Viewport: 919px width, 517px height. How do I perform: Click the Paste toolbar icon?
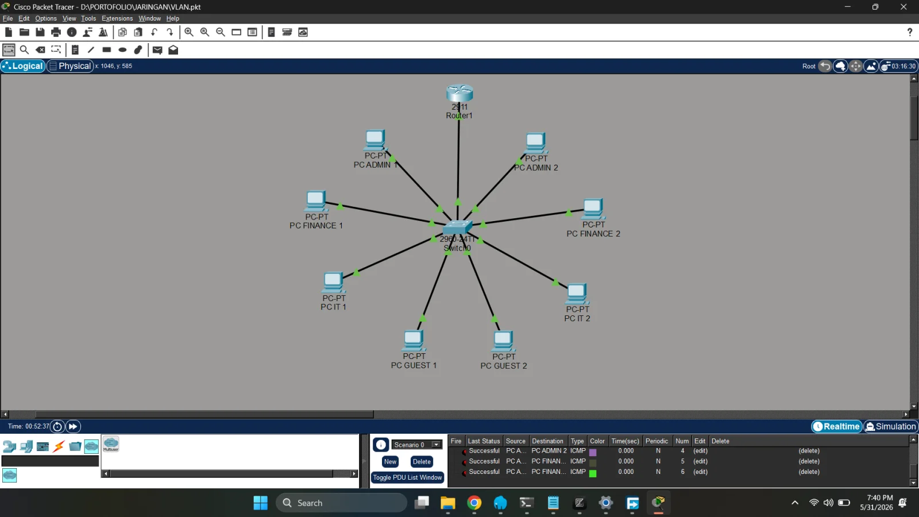(x=138, y=32)
